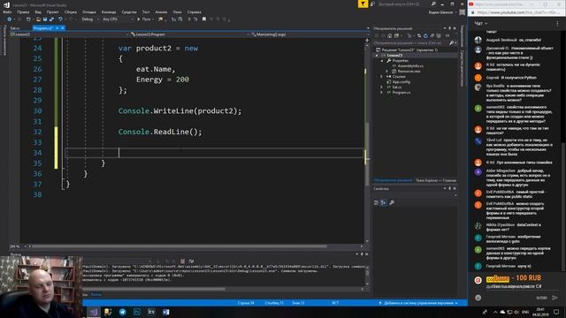Viewport: 566px width, 318px height.
Task: Open the Файл menu
Action: 7,11
